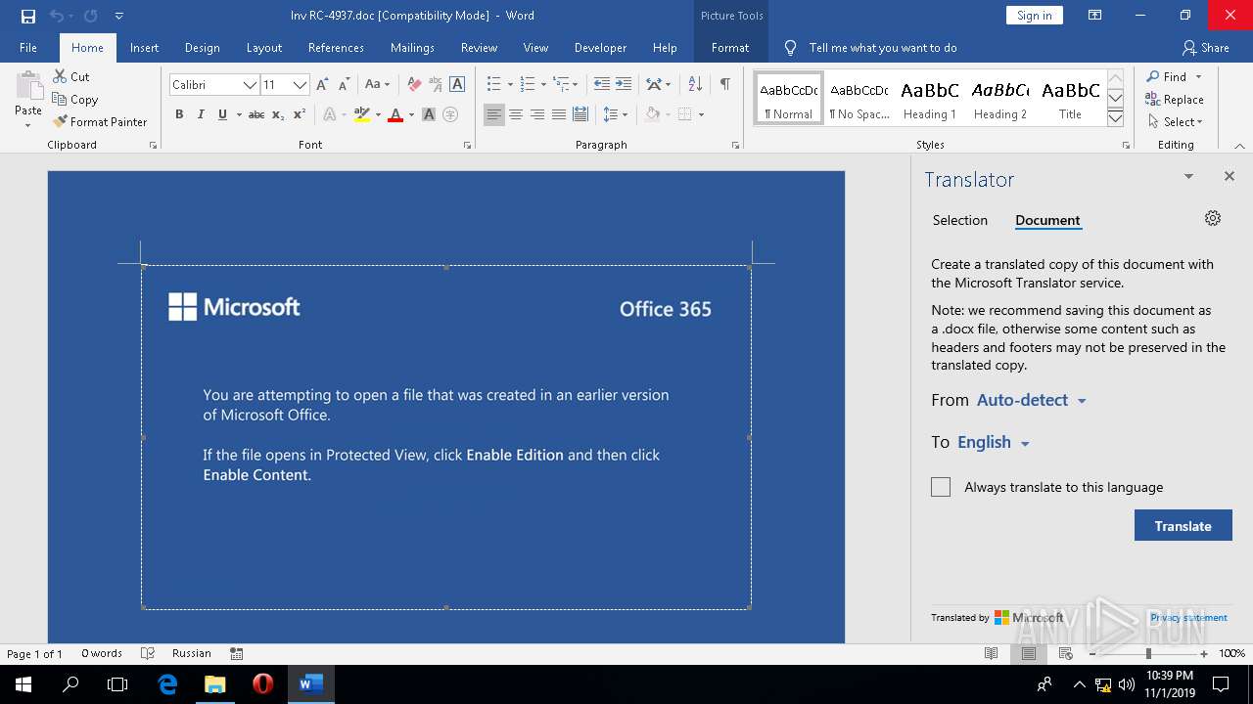Check Always translate to this language
This screenshot has height=704, width=1253.
[941, 487]
